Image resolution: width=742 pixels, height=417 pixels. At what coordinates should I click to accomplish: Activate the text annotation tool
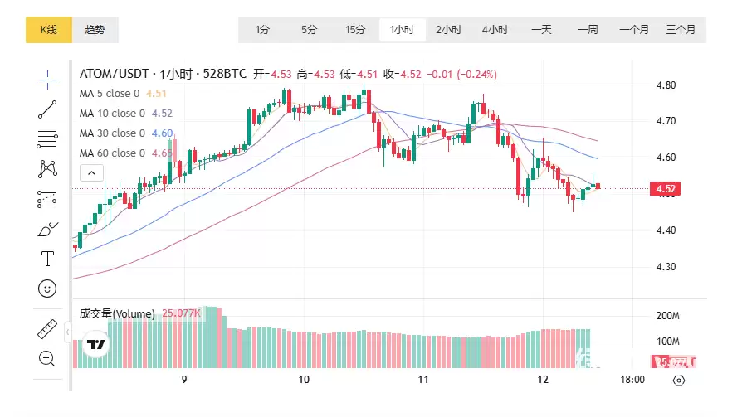[x=47, y=259]
